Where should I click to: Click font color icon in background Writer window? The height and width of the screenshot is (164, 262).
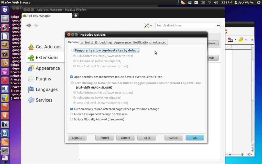point(231,40)
